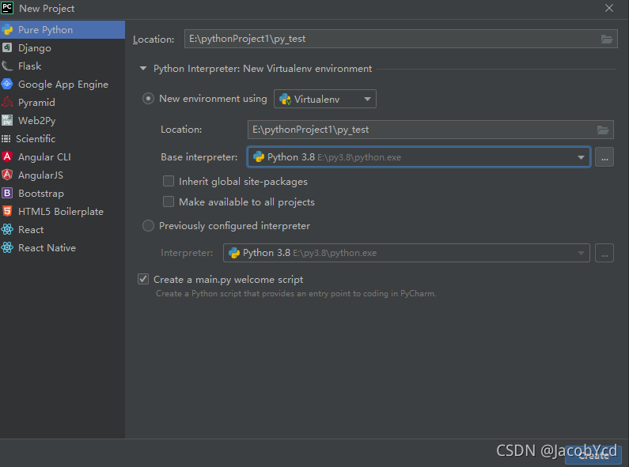Click the Google App Engine icon

pyautogui.click(x=7, y=84)
